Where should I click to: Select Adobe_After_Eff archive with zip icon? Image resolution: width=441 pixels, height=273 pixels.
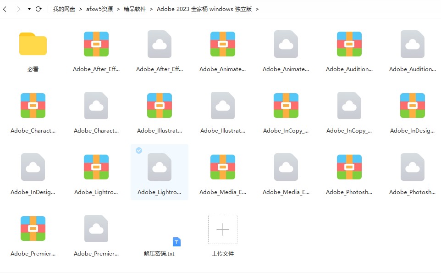point(96,44)
